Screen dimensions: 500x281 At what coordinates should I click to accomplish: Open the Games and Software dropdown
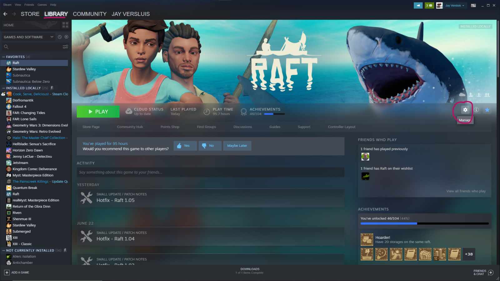click(28, 37)
